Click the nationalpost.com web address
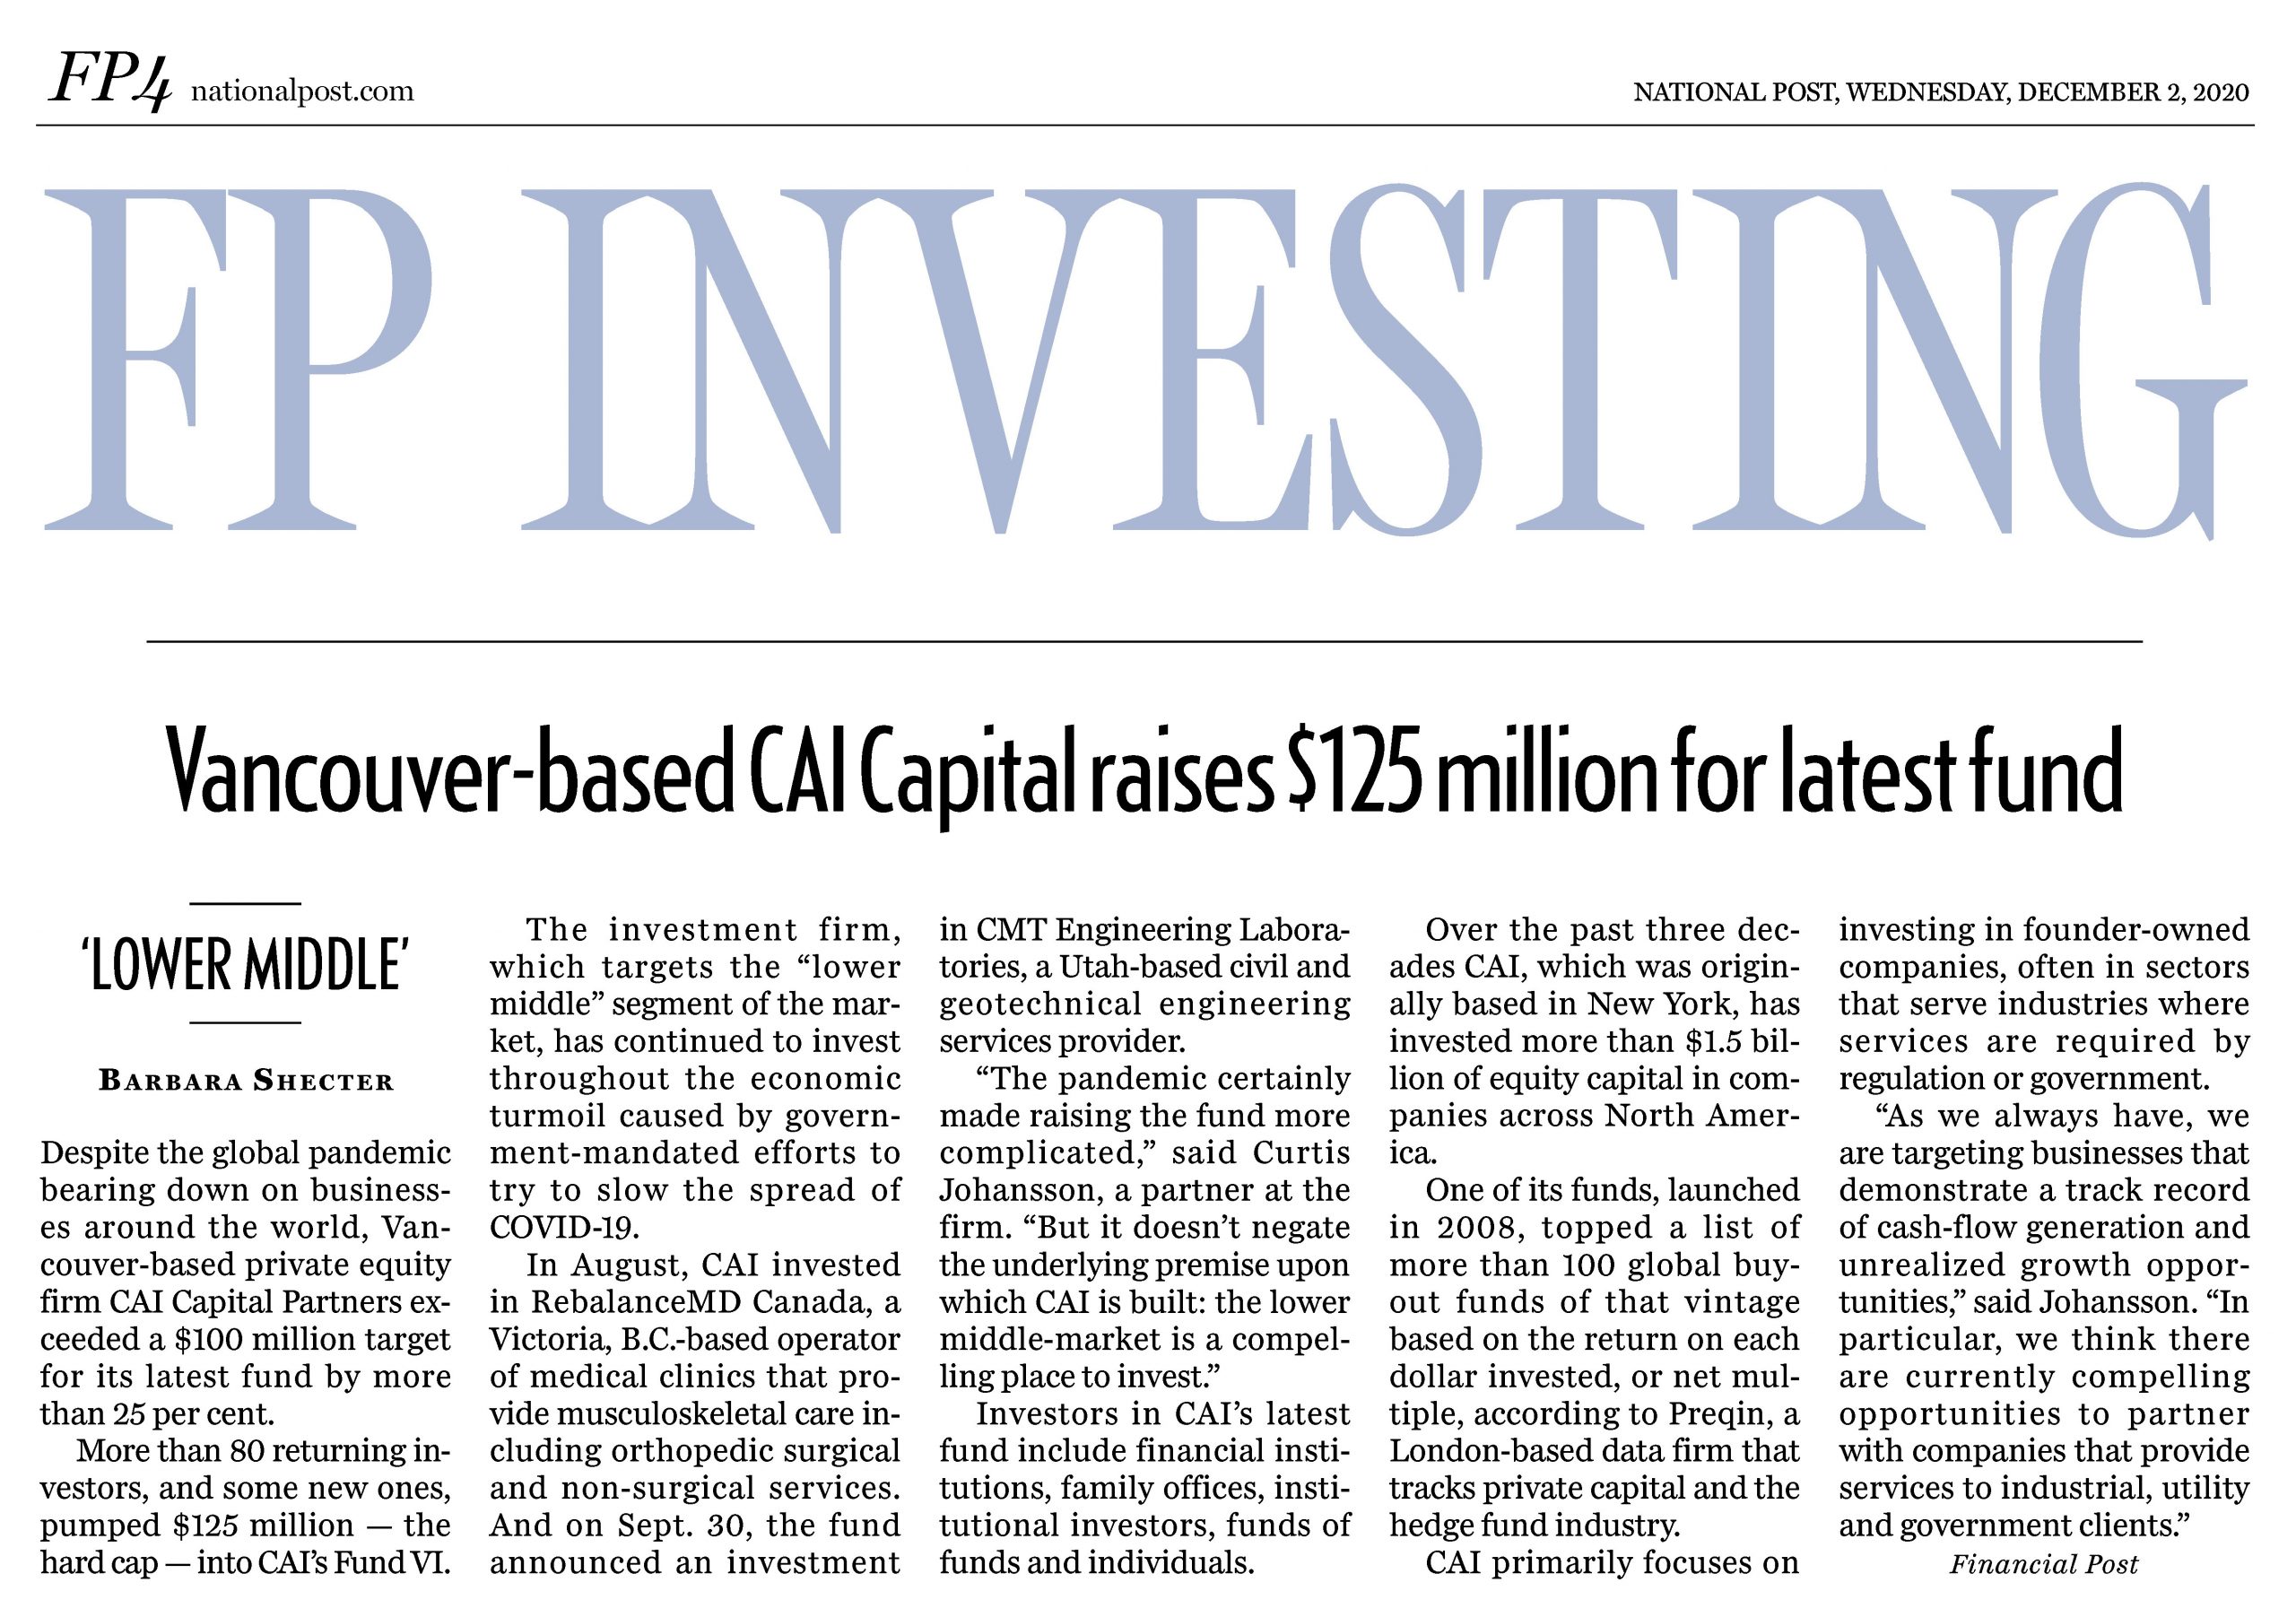Image resolution: width=2296 pixels, height=1617 pixels. click(x=301, y=91)
